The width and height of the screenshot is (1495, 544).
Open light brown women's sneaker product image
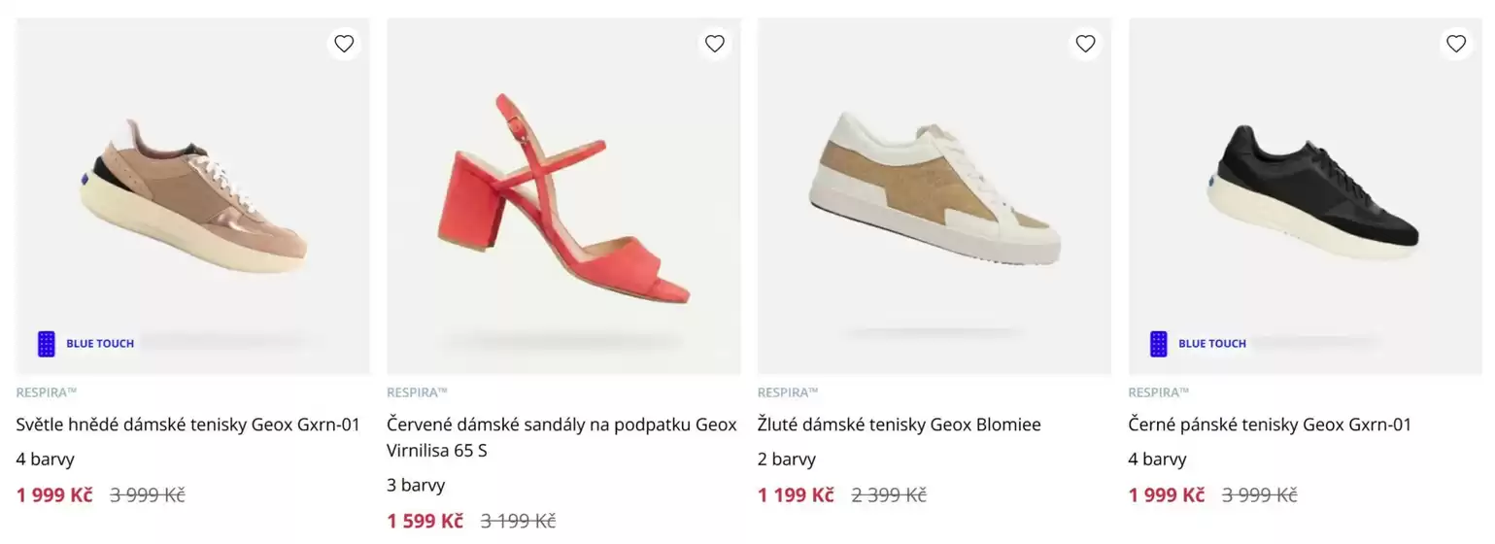click(x=193, y=196)
